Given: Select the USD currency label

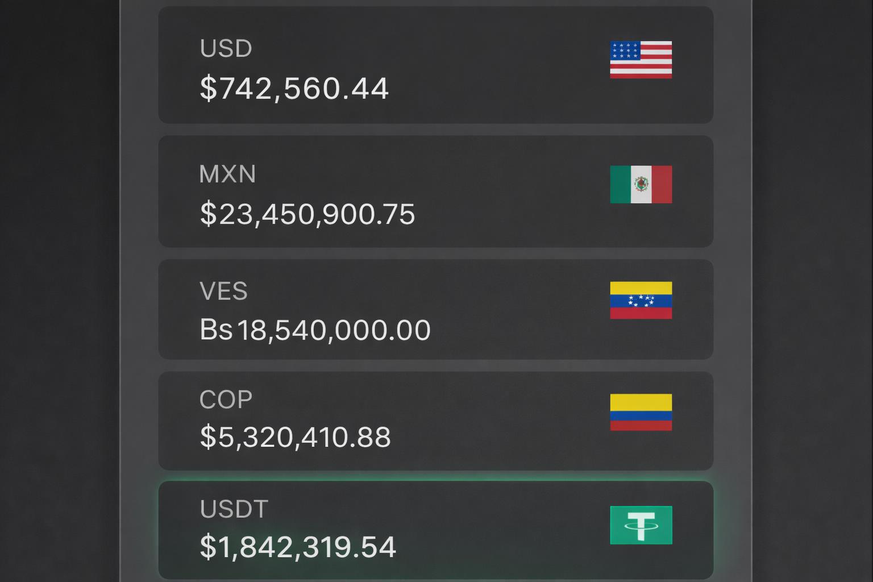Looking at the screenshot, I should click(226, 49).
